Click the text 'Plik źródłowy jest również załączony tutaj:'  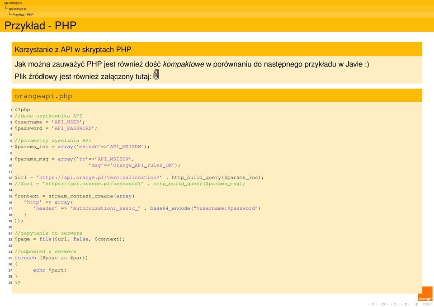(x=83, y=76)
